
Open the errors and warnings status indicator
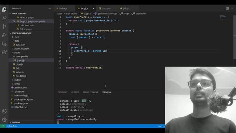click(12, 126)
